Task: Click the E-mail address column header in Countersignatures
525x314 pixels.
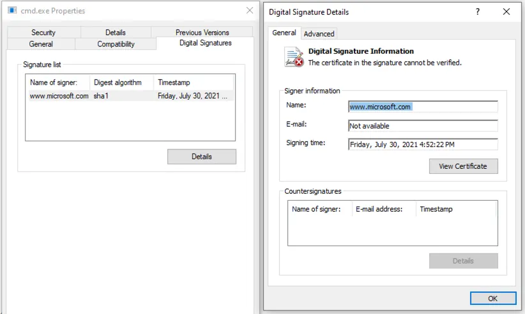Action: pyautogui.click(x=383, y=209)
